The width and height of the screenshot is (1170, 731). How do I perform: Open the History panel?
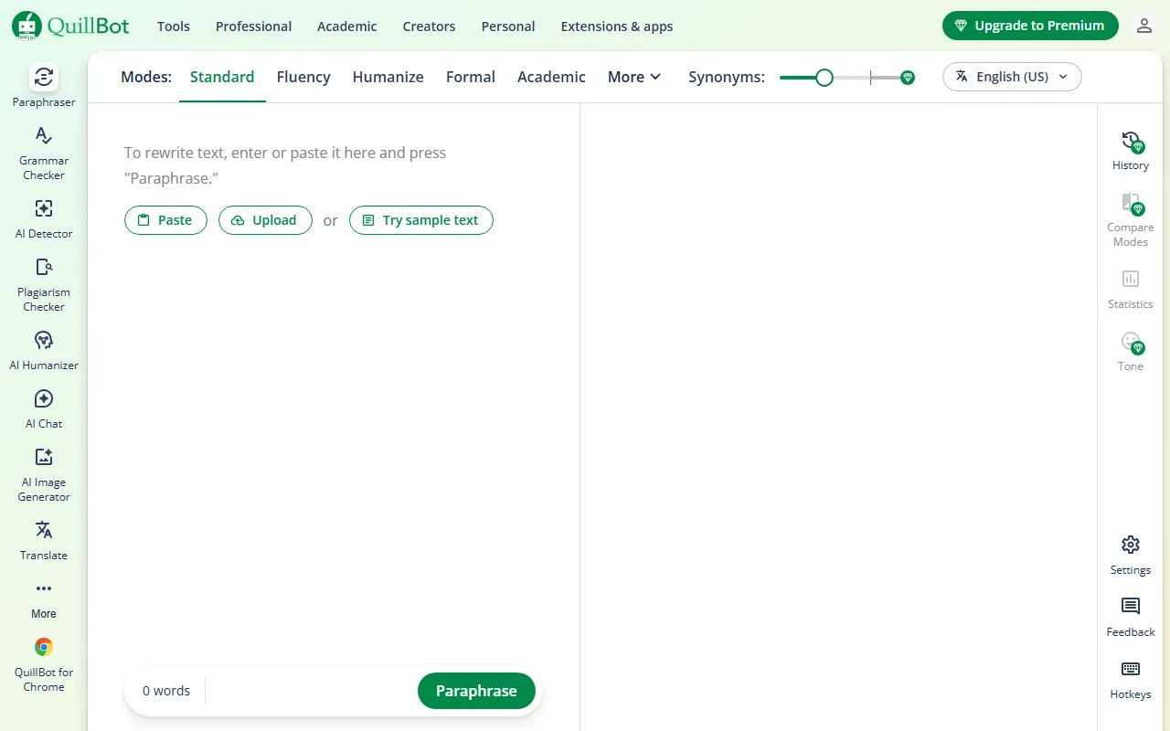point(1130,151)
